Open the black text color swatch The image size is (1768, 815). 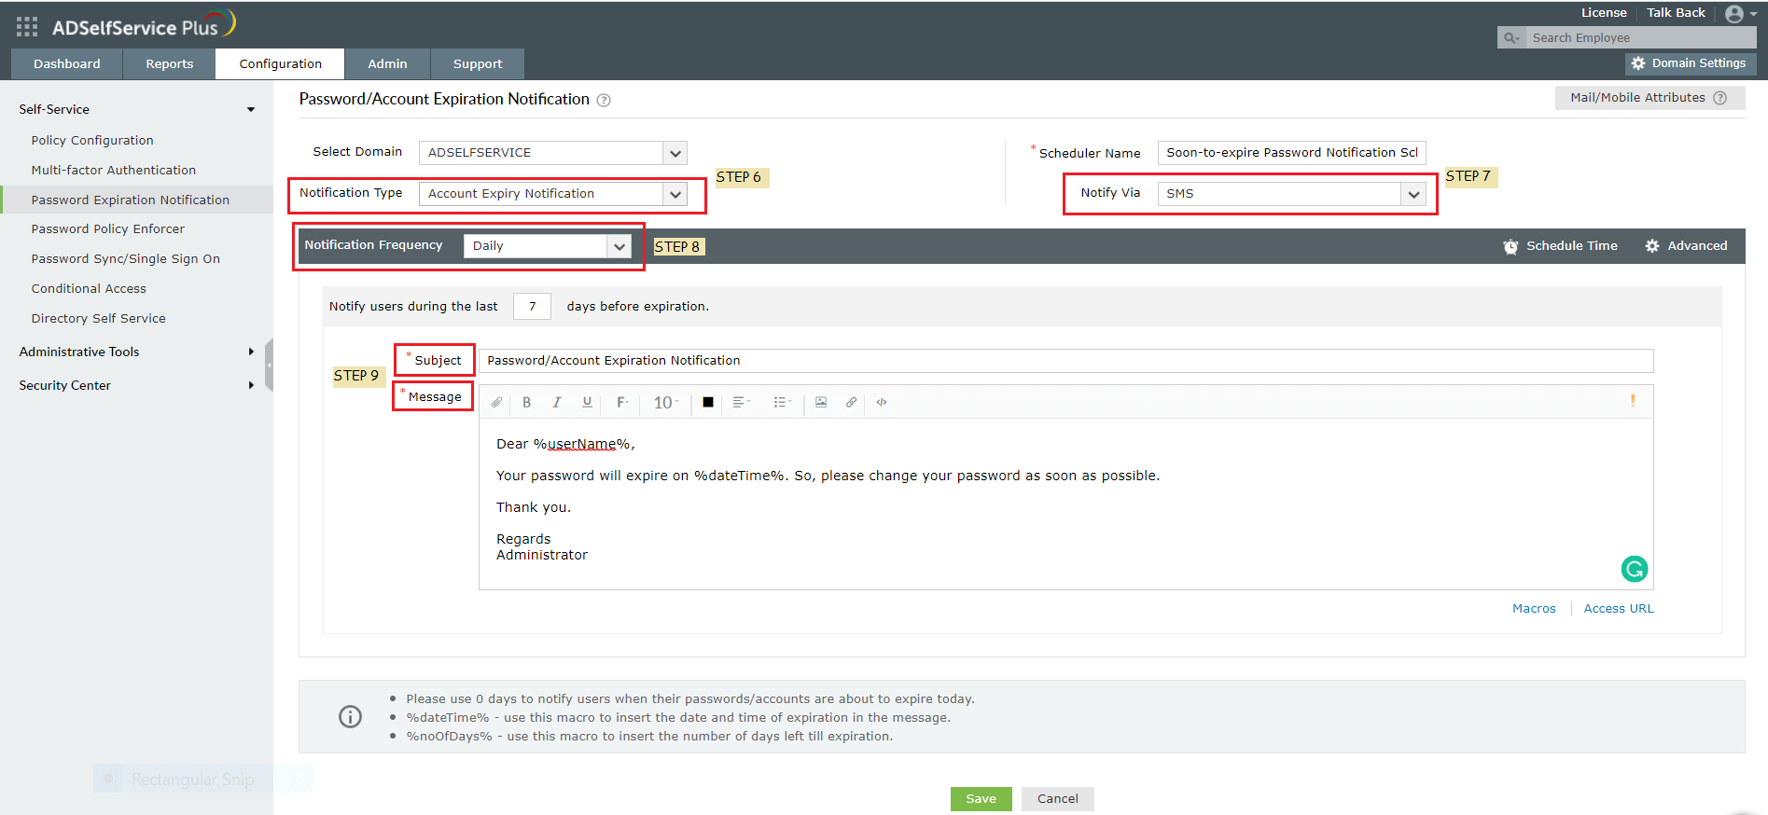click(708, 402)
